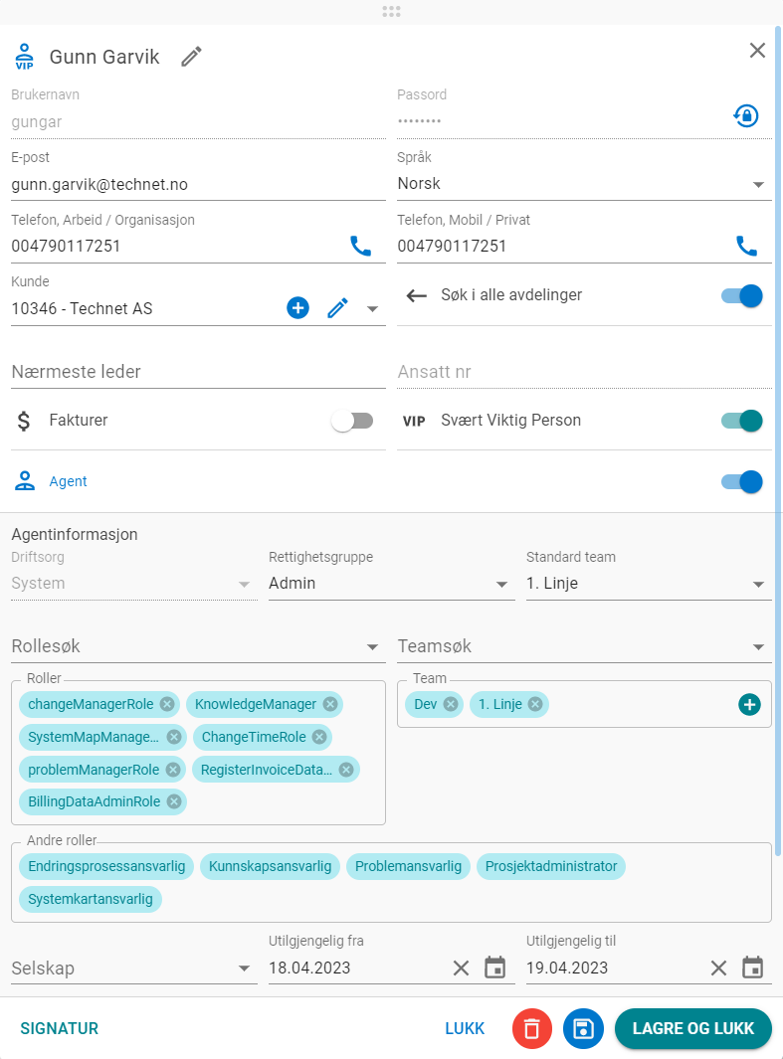
Task: Open the Språk dropdown showing Norsk
Action: tap(584, 184)
